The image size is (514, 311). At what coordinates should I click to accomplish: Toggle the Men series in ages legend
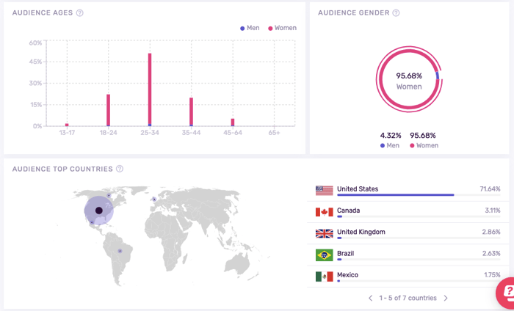250,28
